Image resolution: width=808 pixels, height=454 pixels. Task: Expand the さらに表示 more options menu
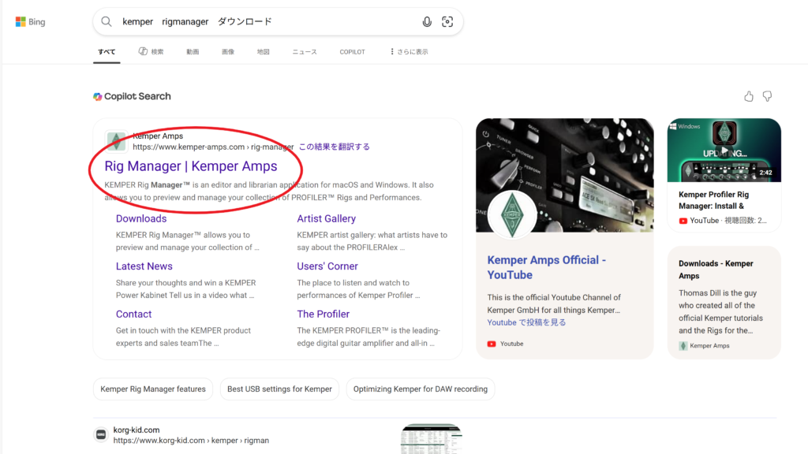pos(409,52)
